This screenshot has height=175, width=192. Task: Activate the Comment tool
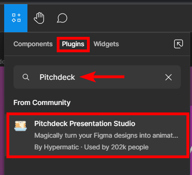click(x=62, y=18)
